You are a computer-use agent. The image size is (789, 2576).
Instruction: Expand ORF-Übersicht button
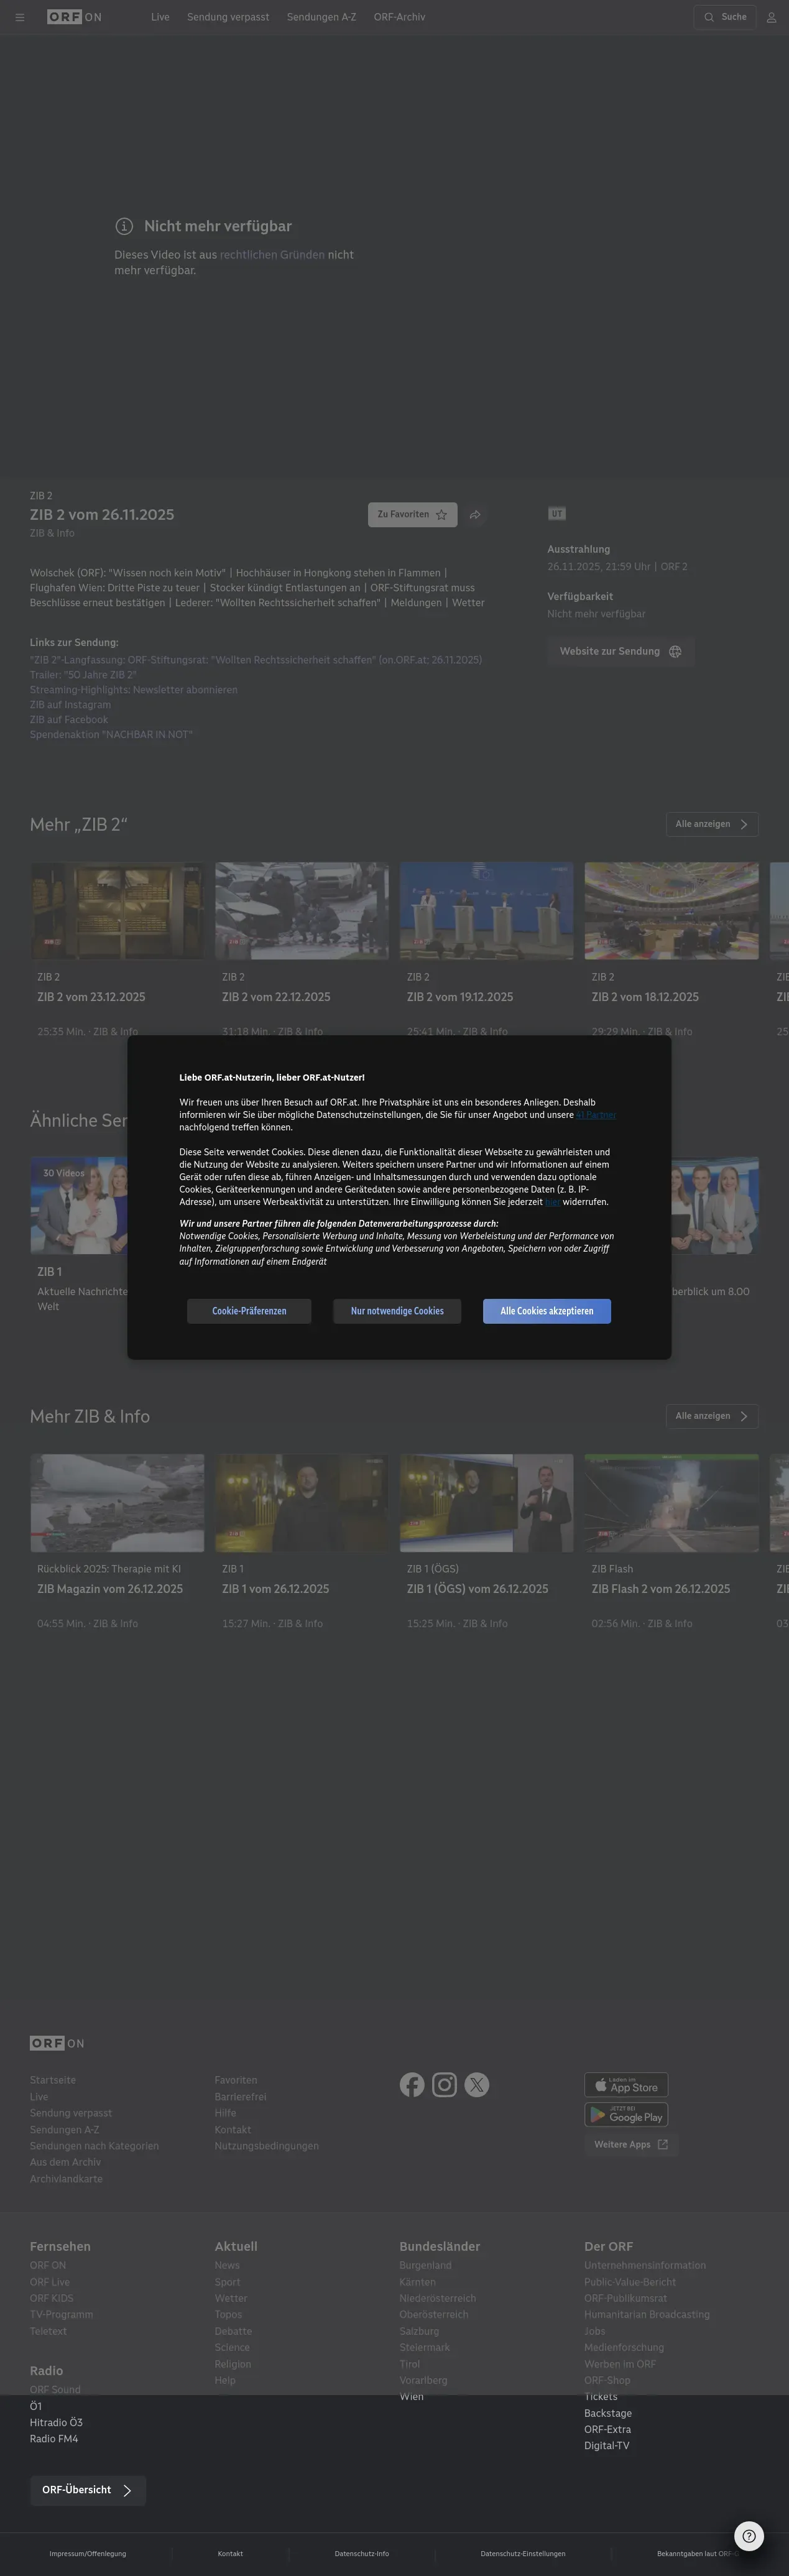tap(88, 2490)
